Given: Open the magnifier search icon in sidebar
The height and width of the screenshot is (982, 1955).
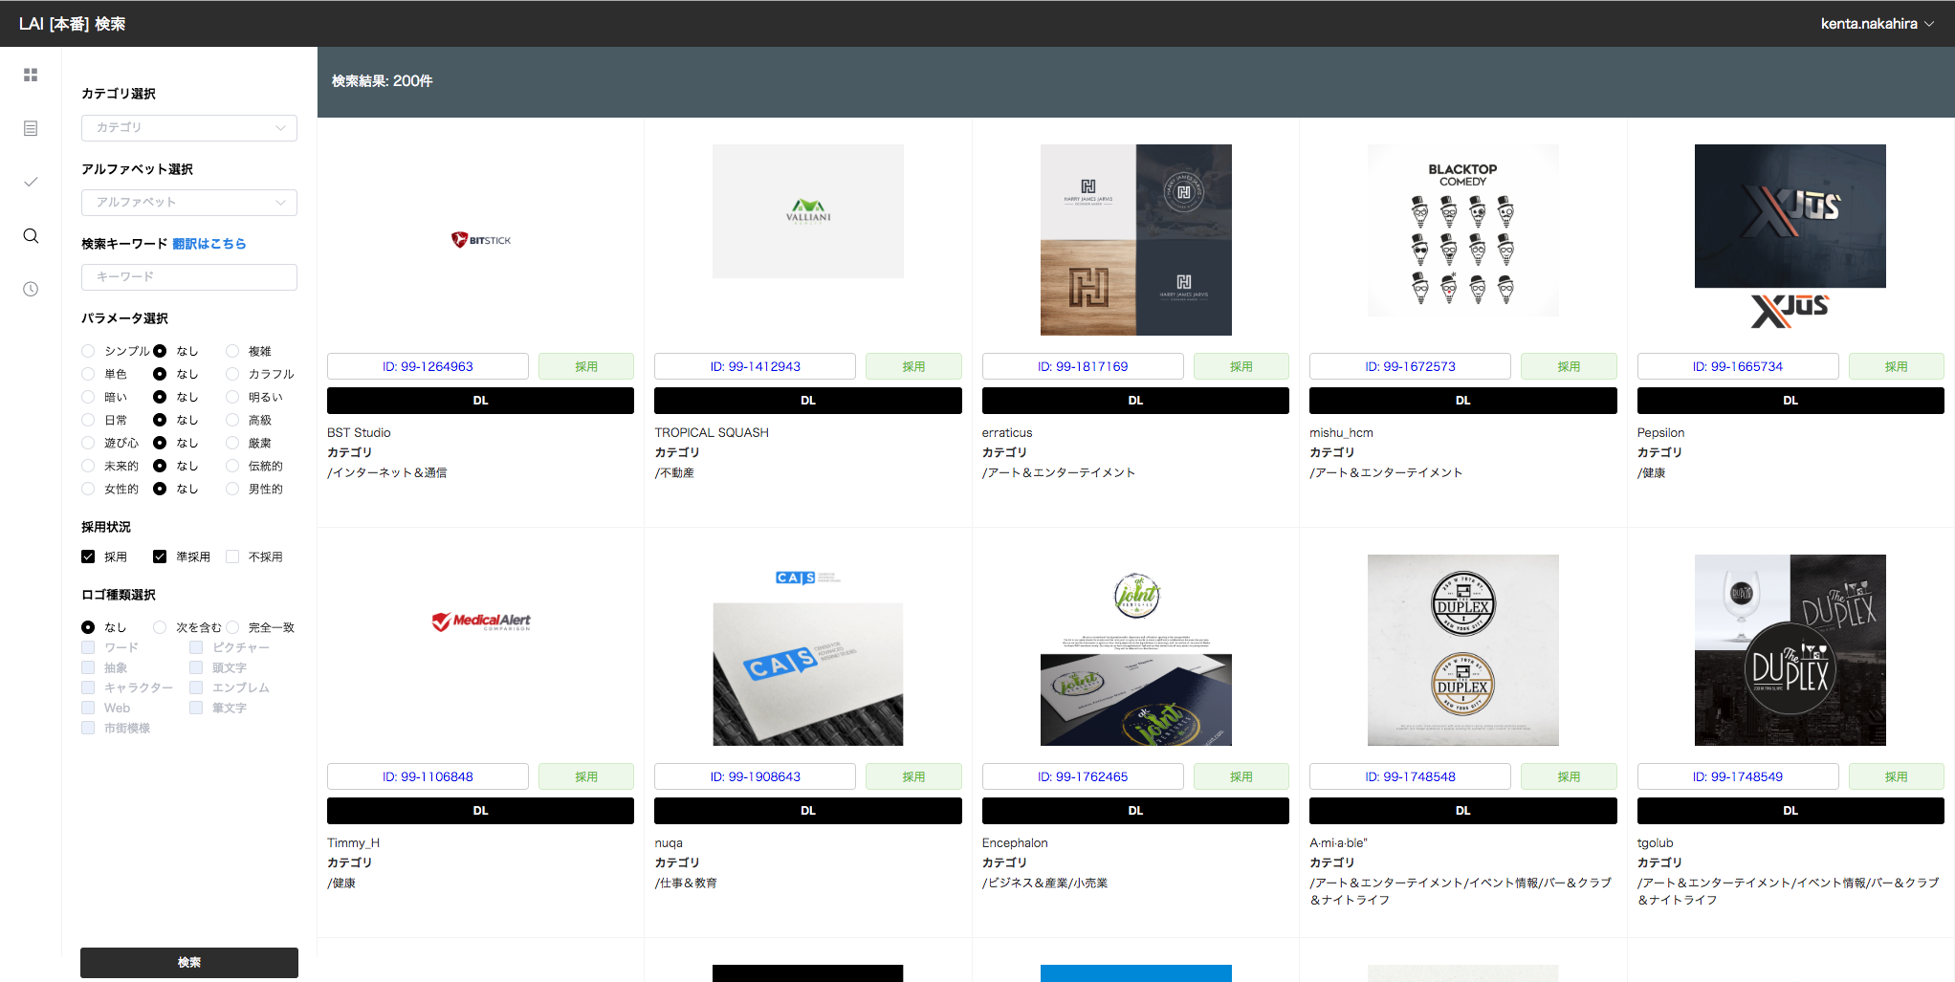Looking at the screenshot, I should point(31,235).
